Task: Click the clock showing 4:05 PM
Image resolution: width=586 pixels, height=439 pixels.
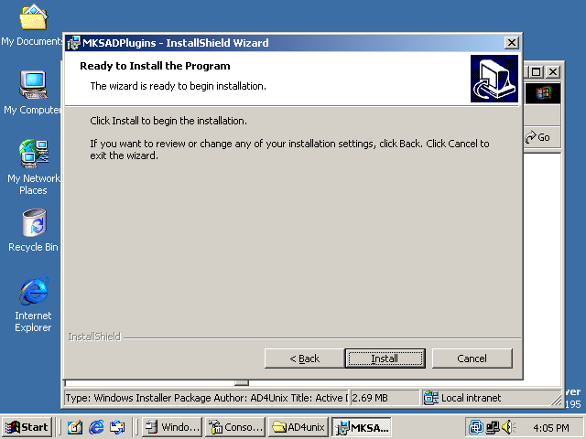Action: point(551,428)
